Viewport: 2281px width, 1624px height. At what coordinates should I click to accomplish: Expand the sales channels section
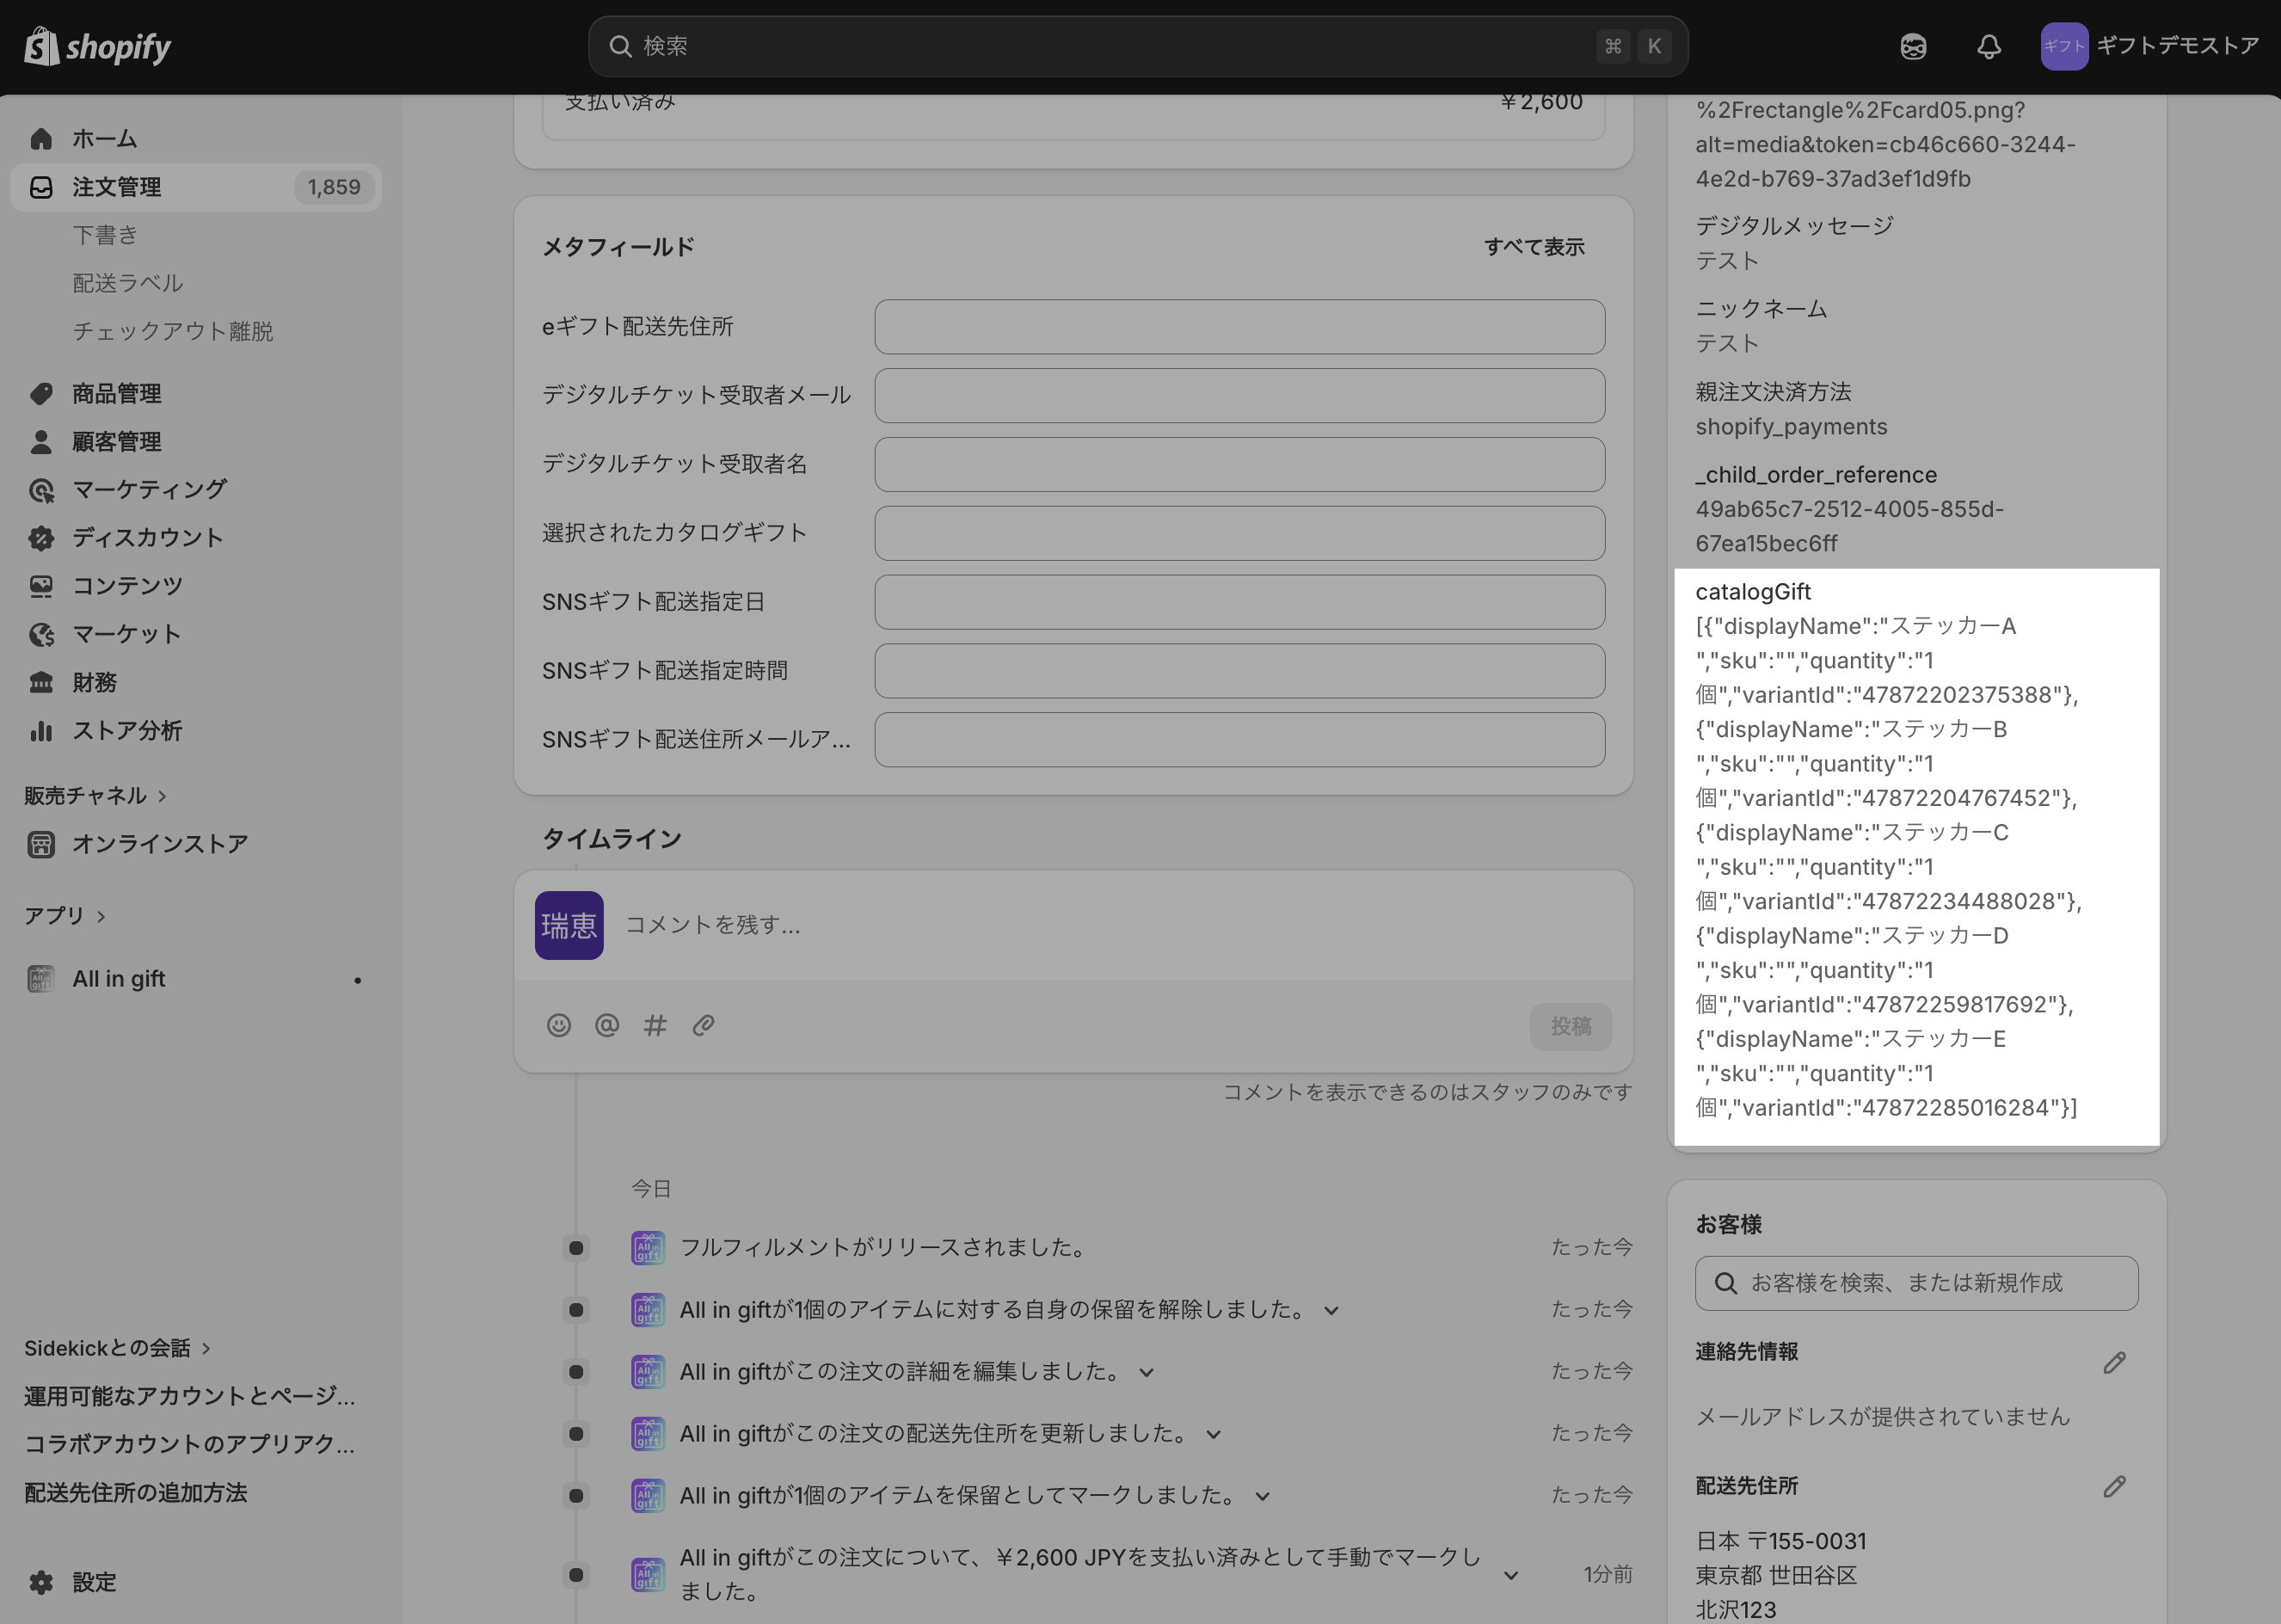point(95,796)
